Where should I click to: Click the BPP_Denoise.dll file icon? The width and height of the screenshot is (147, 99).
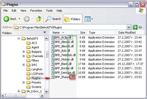(x=53, y=73)
